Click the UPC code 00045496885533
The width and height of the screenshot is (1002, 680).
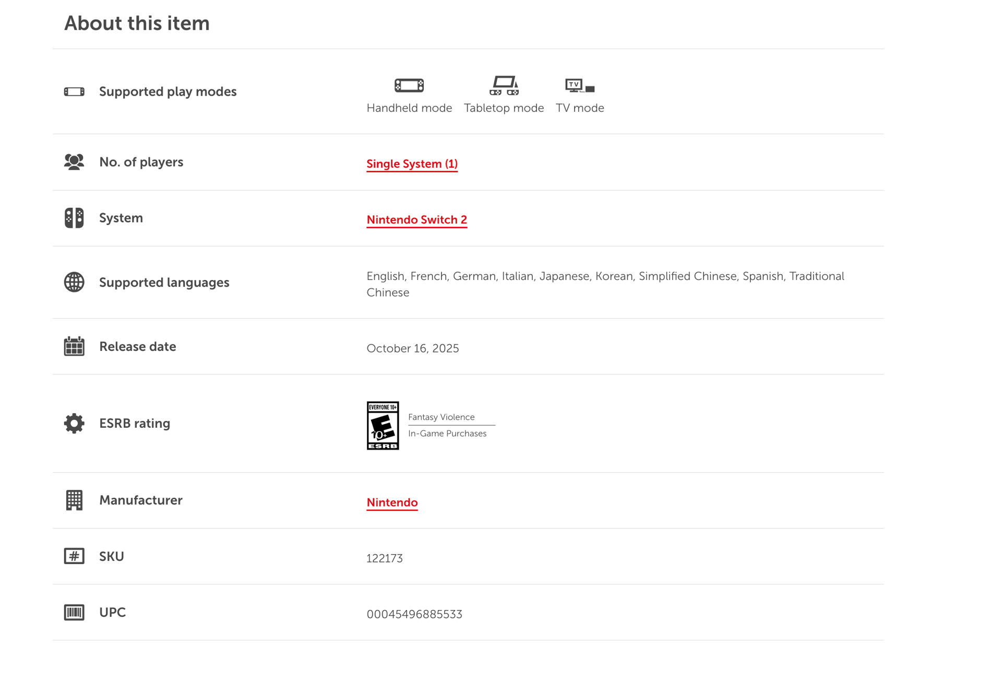(414, 614)
